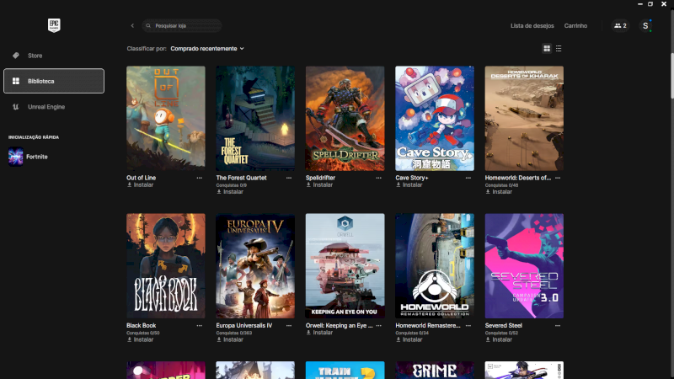Screen dimensions: 674x379
Task: Go back using the left arrow
Action: (132, 26)
